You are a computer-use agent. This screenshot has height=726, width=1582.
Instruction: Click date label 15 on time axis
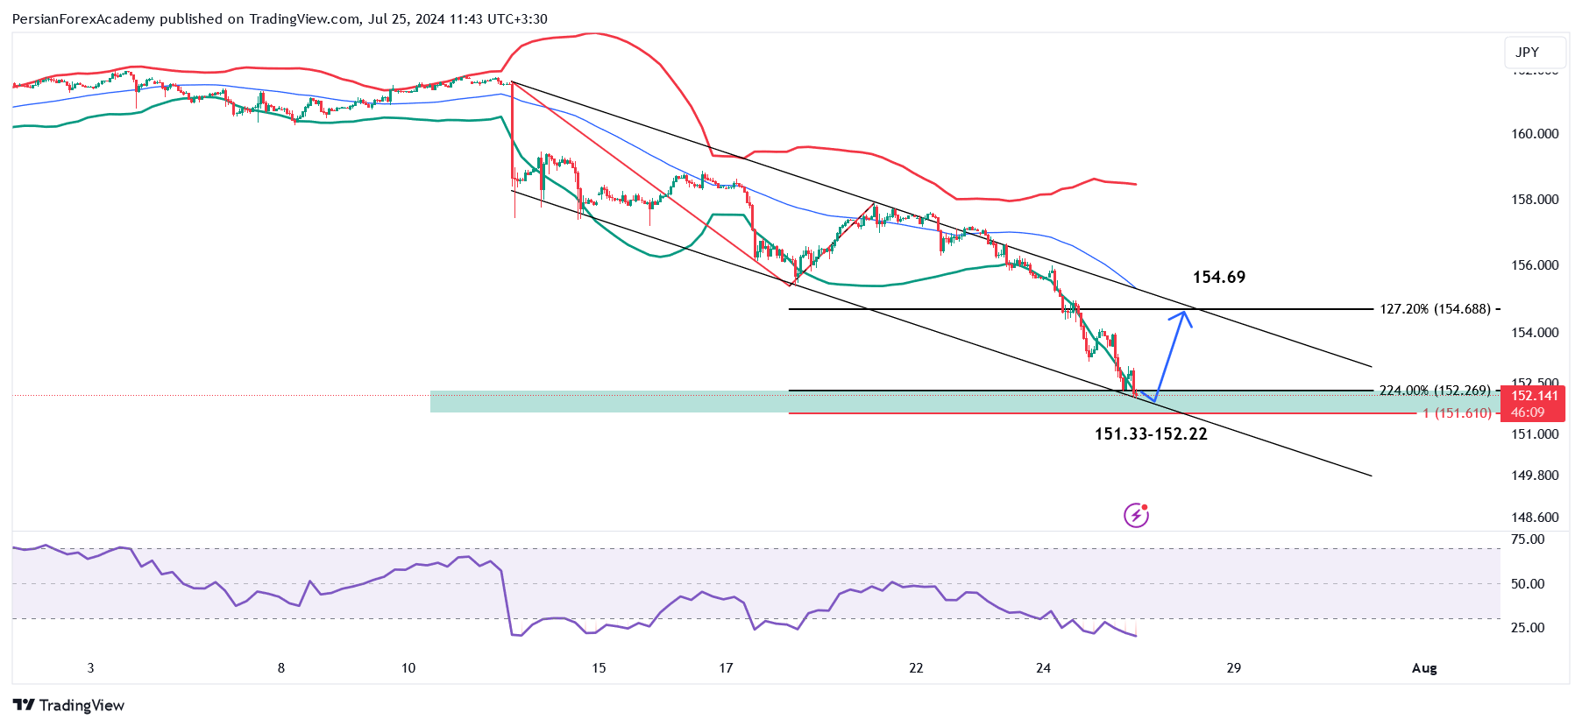coord(599,668)
